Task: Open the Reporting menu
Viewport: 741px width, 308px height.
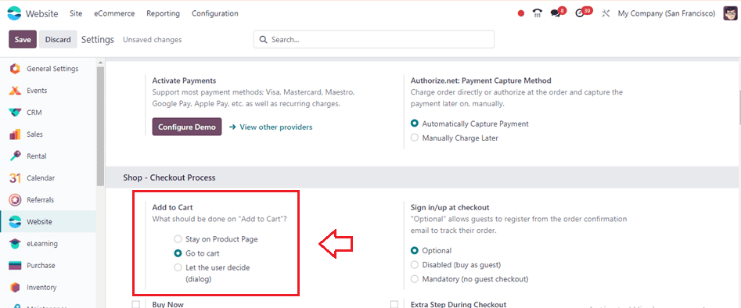Action: [x=163, y=14]
